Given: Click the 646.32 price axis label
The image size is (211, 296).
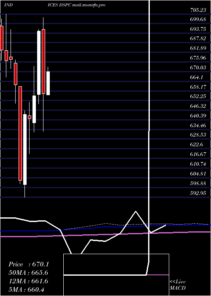Looking at the screenshot, I should click(198, 106).
